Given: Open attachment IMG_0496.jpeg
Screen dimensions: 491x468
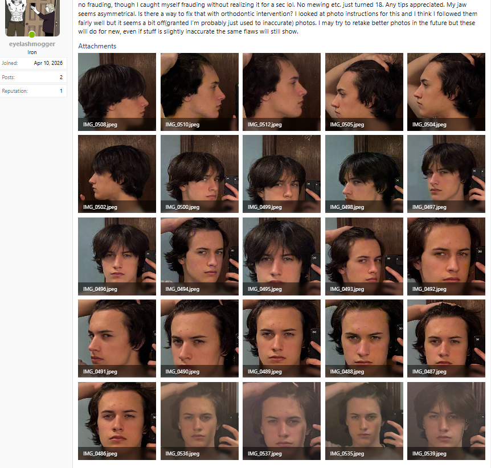Looking at the screenshot, I should [117, 256].
